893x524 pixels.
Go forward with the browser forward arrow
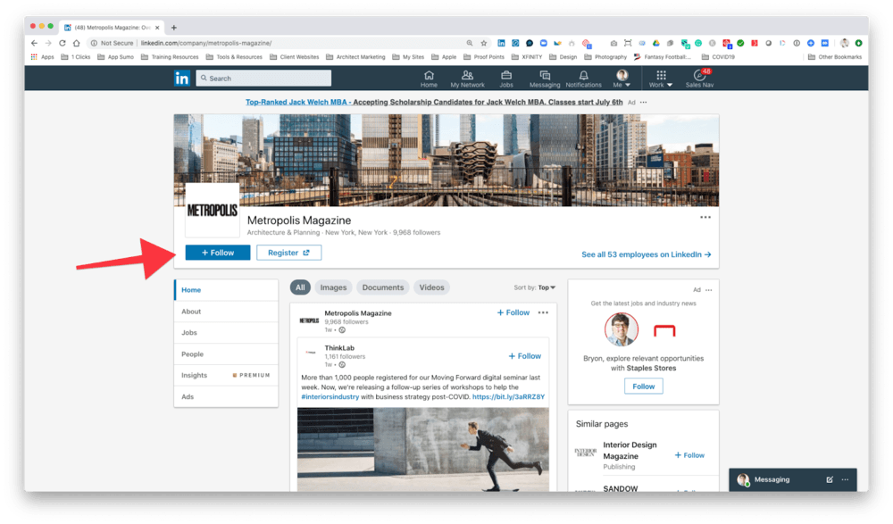click(x=48, y=43)
